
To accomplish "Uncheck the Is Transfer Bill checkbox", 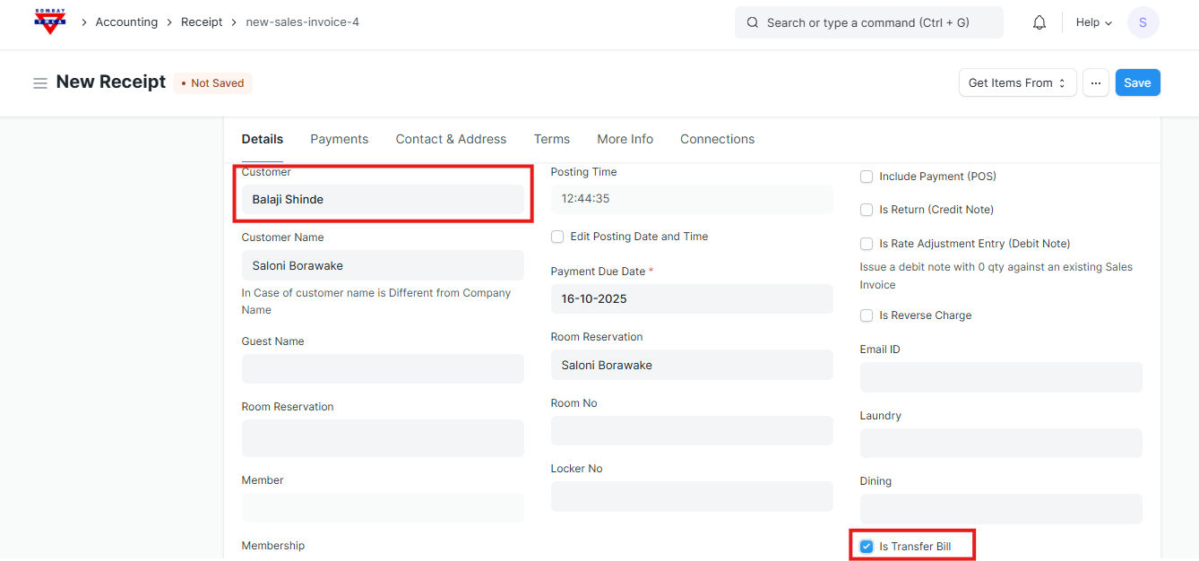I will click(867, 547).
